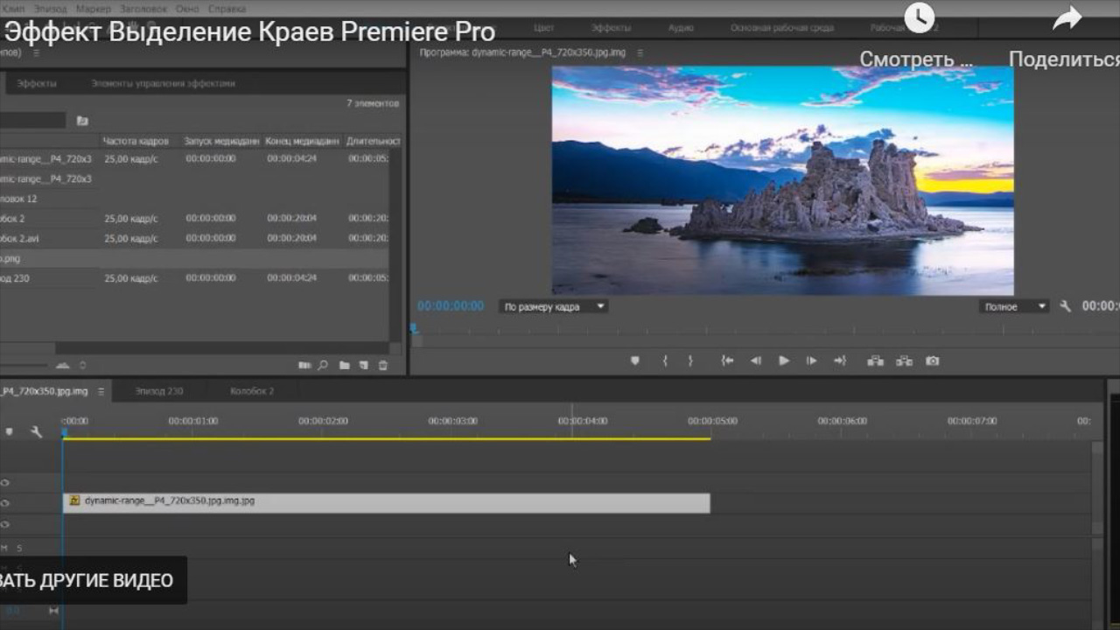This screenshot has width=1120, height=630.
Task: Click the New Item icon in Project panel
Action: pyautogui.click(x=363, y=365)
